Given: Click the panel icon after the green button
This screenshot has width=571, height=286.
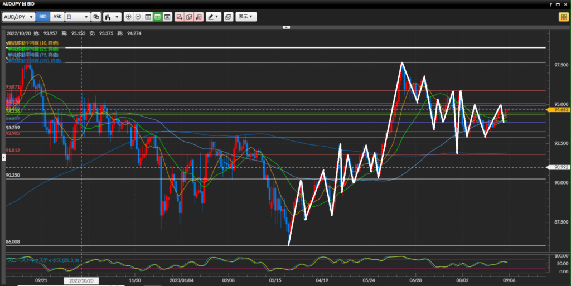Looking at the screenshot, I should (167, 17).
